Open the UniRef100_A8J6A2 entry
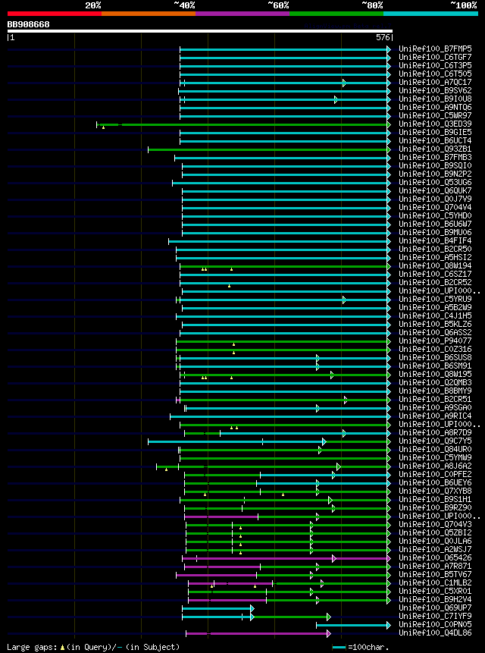 coord(435,466)
